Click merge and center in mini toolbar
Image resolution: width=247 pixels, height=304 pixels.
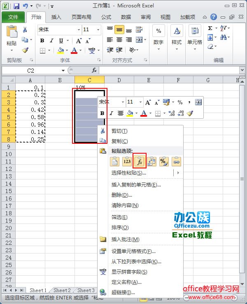pyautogui.click(x=198, y=102)
